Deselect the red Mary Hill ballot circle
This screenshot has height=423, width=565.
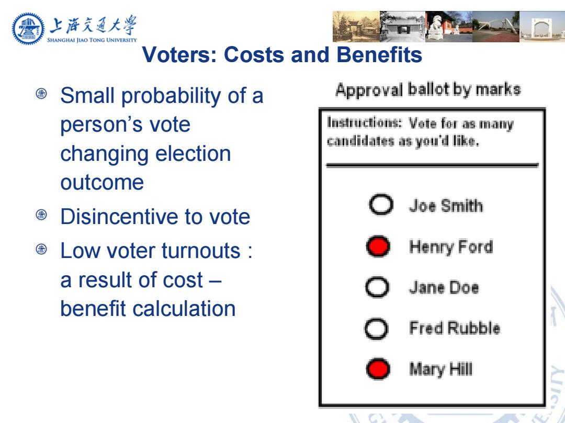[378, 369]
